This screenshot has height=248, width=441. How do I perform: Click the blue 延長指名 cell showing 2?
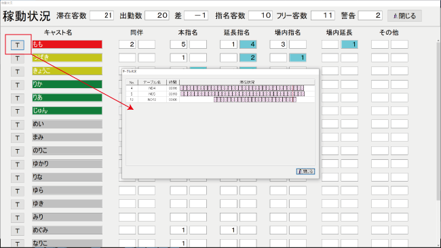click(x=248, y=58)
